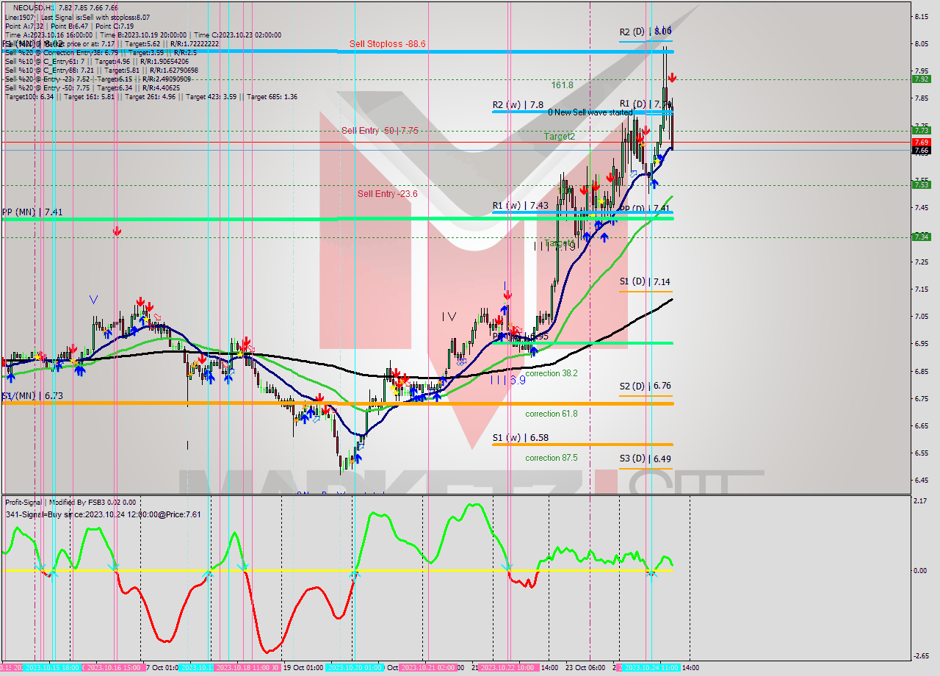Select the 'correction 38.2' label
Image resolution: width=940 pixels, height=676 pixels.
tap(551, 373)
